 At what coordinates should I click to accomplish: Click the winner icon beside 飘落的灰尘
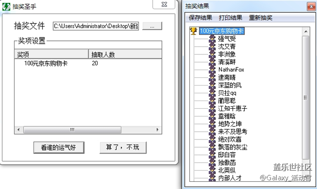212,147
